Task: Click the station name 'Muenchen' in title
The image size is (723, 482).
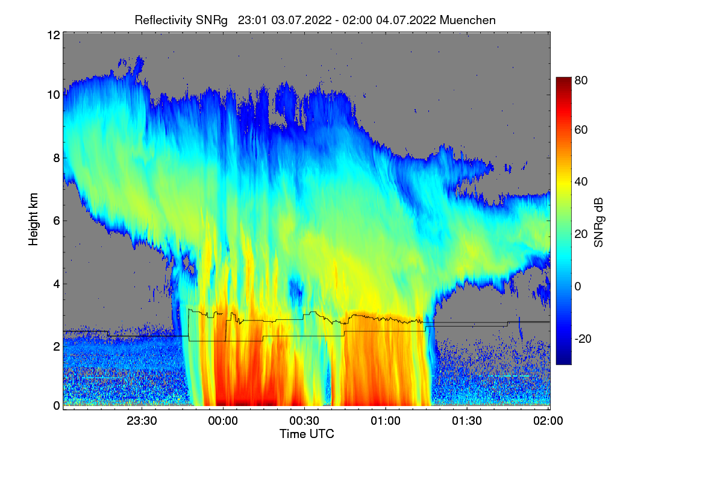Action: [468, 20]
